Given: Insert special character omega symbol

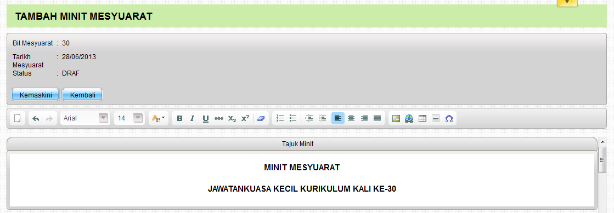Looking at the screenshot, I should click(449, 118).
